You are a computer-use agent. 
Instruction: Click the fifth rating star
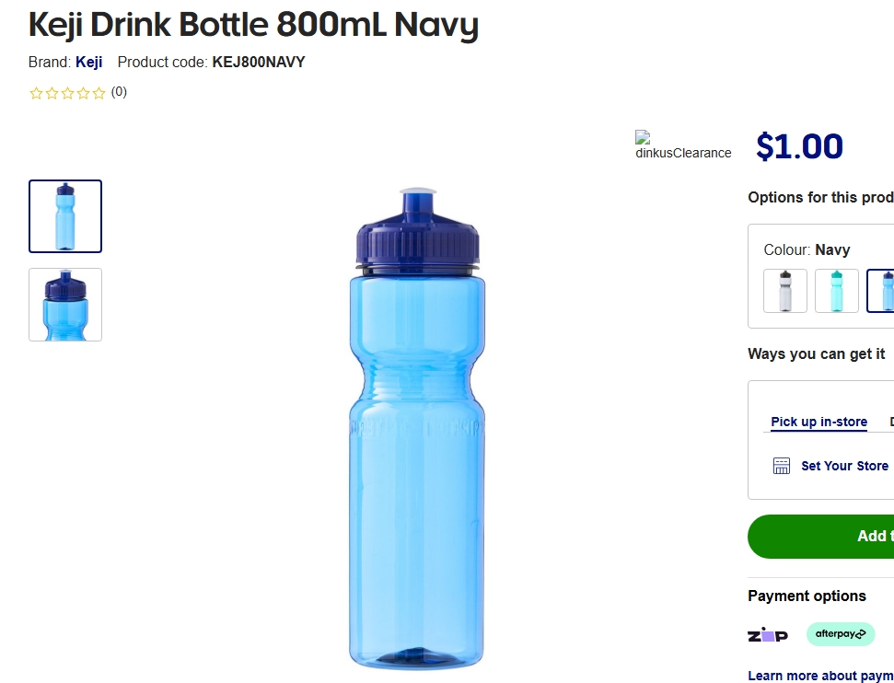tap(99, 93)
